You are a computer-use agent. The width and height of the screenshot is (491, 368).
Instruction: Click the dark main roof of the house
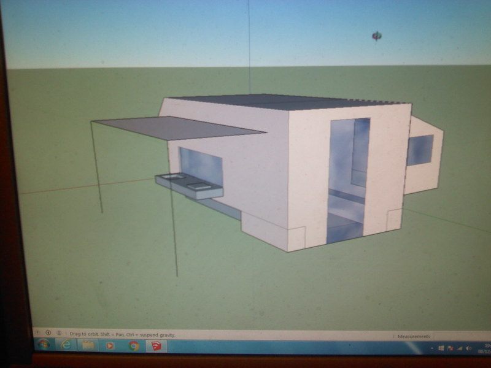click(x=280, y=102)
